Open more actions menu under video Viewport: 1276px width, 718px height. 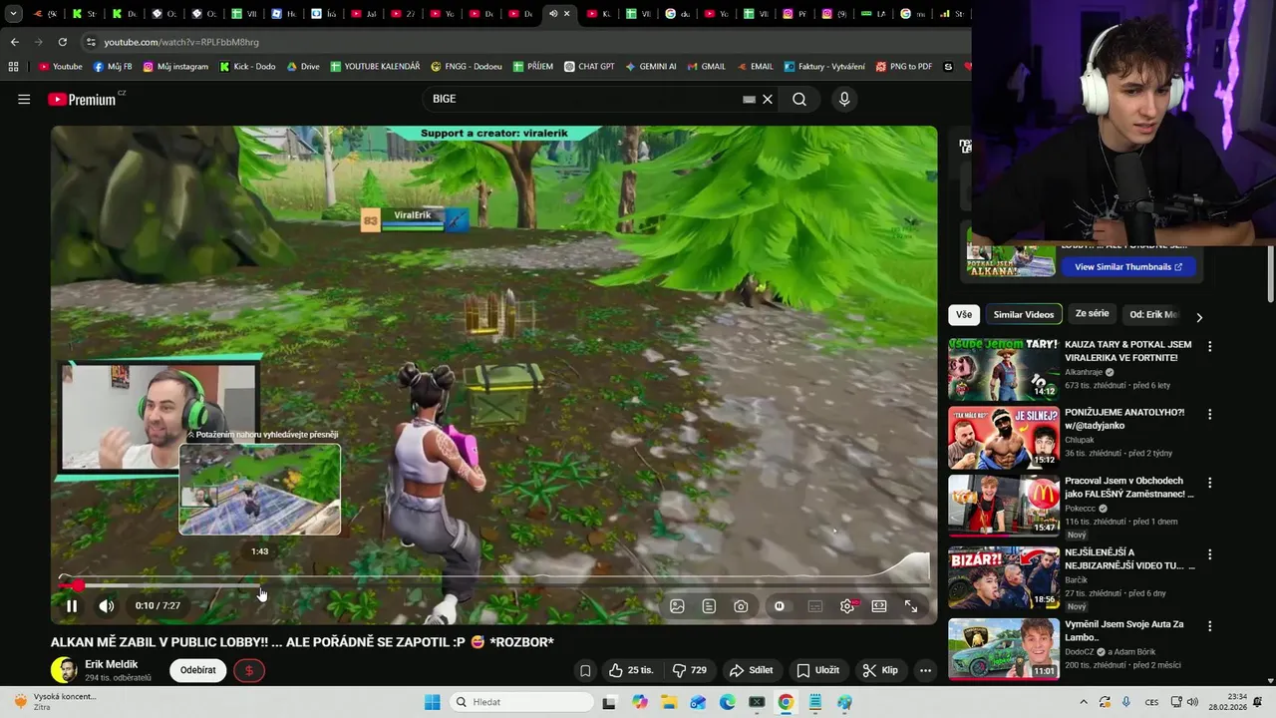(925, 670)
